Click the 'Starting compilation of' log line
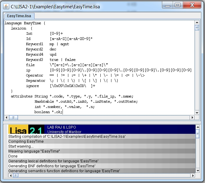This screenshot has height=183, width=205. [x=102, y=137]
